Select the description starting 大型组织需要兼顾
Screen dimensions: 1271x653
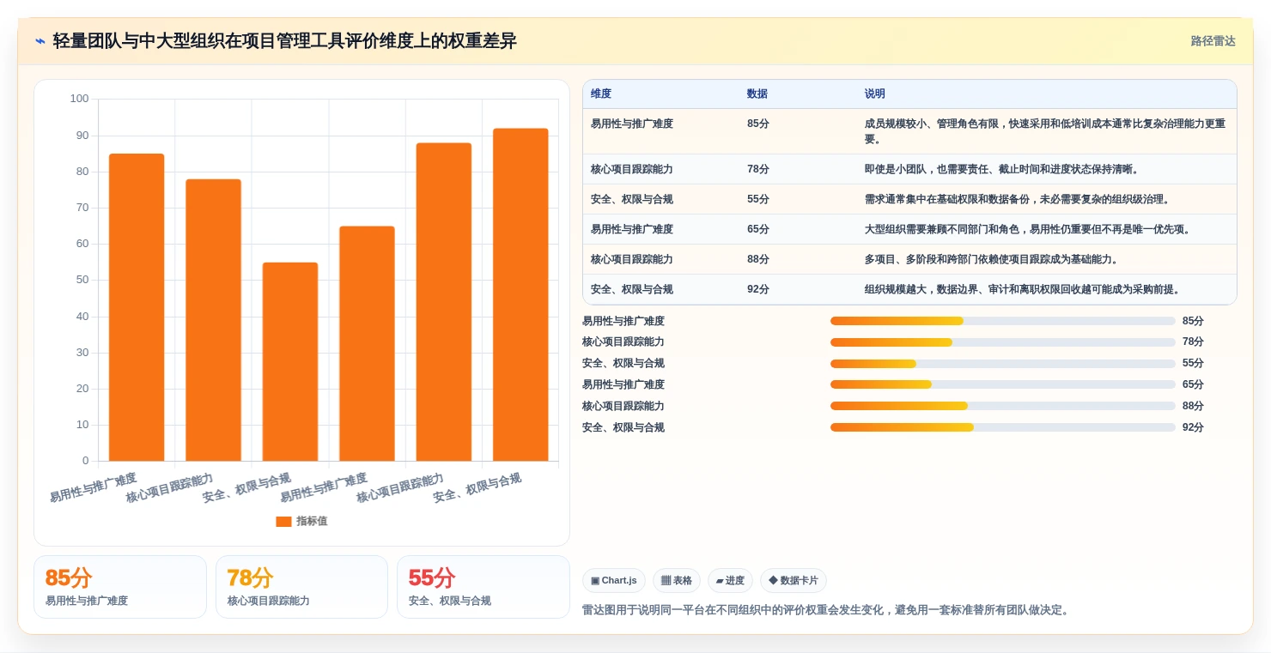[1028, 229]
